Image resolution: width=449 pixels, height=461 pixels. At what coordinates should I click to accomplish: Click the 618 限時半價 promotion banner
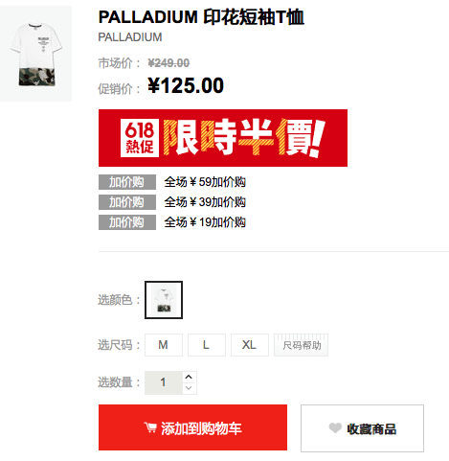[x=223, y=138]
